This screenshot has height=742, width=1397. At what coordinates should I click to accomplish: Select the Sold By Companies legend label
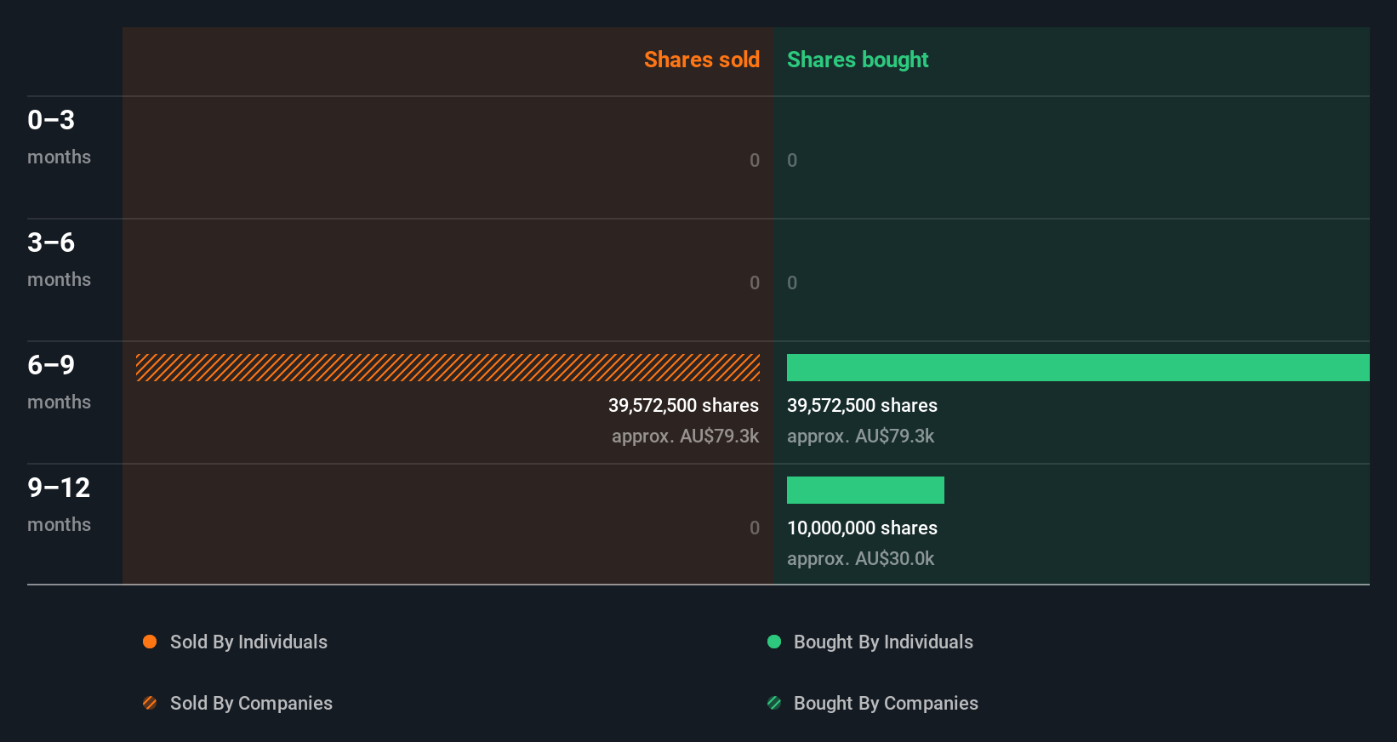point(251,704)
